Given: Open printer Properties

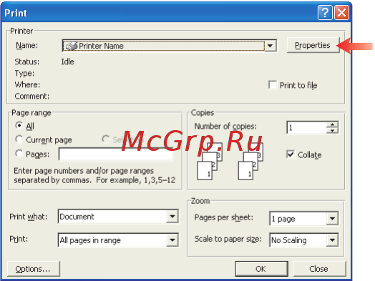Looking at the screenshot, I should 313,45.
